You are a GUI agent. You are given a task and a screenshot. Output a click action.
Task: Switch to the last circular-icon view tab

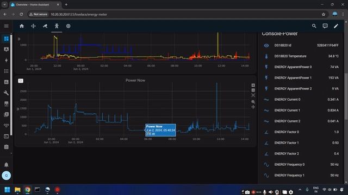coord(69,26)
